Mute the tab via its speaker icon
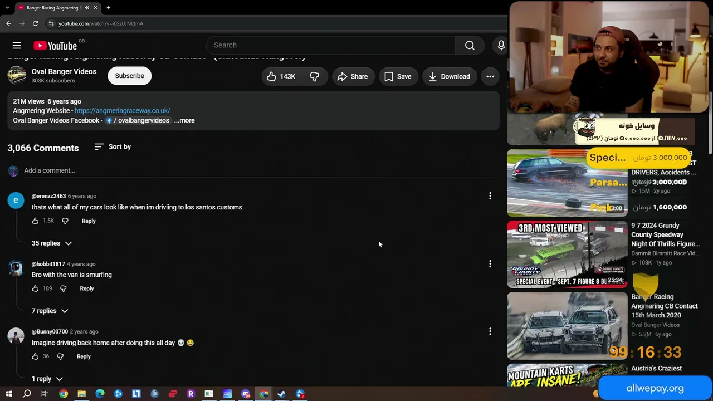Screen dimensions: 713x401 86,8
